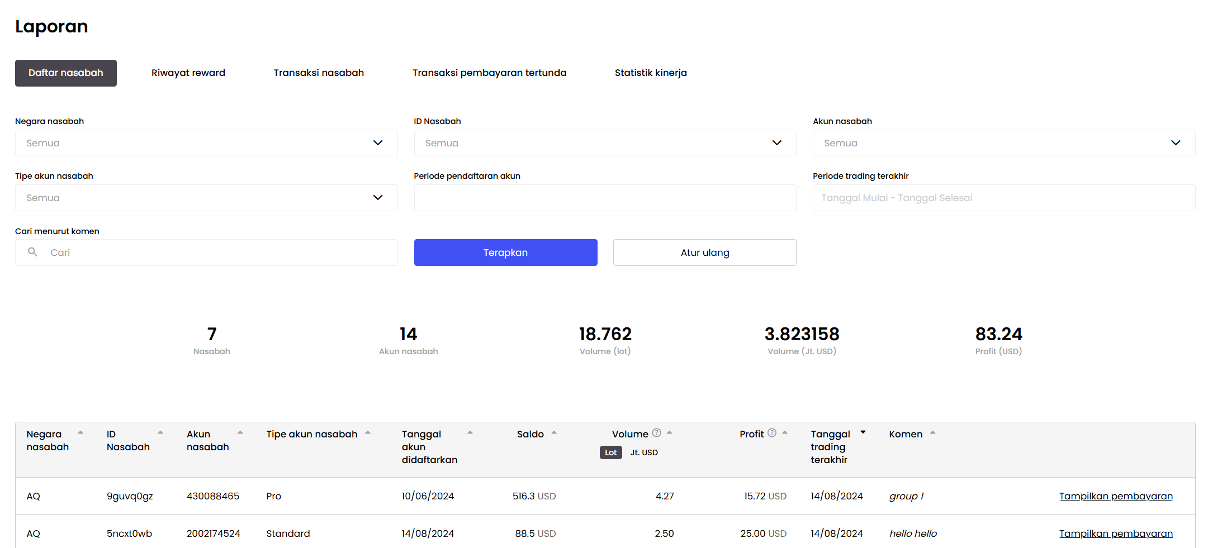Click the Terapkan button
1222x548 pixels.
[x=506, y=252]
